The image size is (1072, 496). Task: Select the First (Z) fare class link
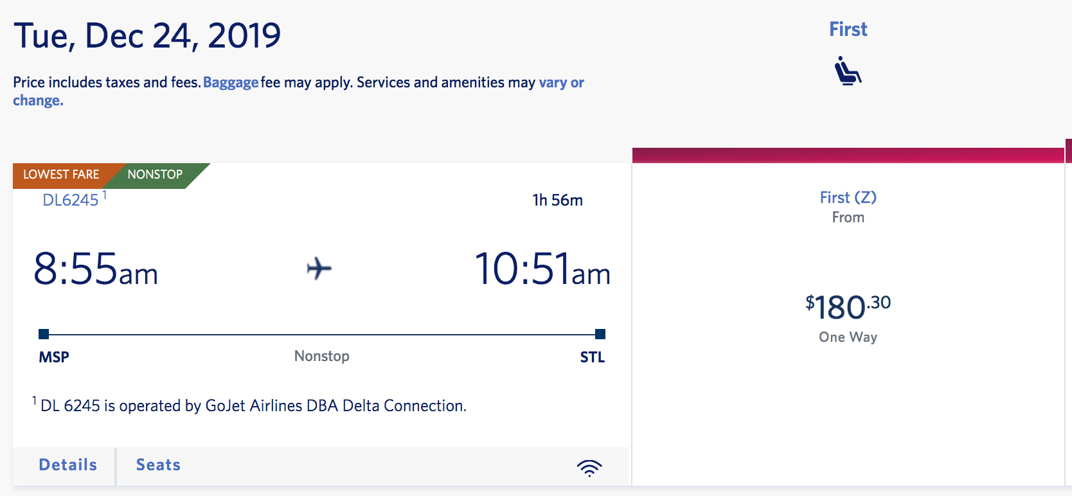848,197
